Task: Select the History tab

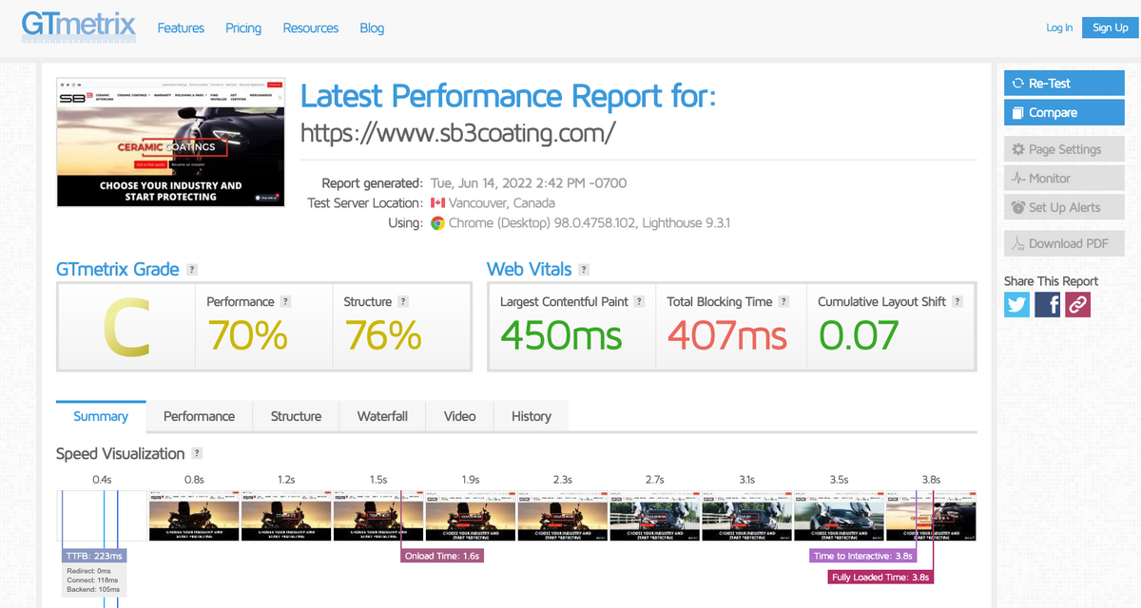Action: 531,416
